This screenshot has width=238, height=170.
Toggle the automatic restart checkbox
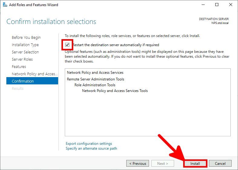[67, 45]
